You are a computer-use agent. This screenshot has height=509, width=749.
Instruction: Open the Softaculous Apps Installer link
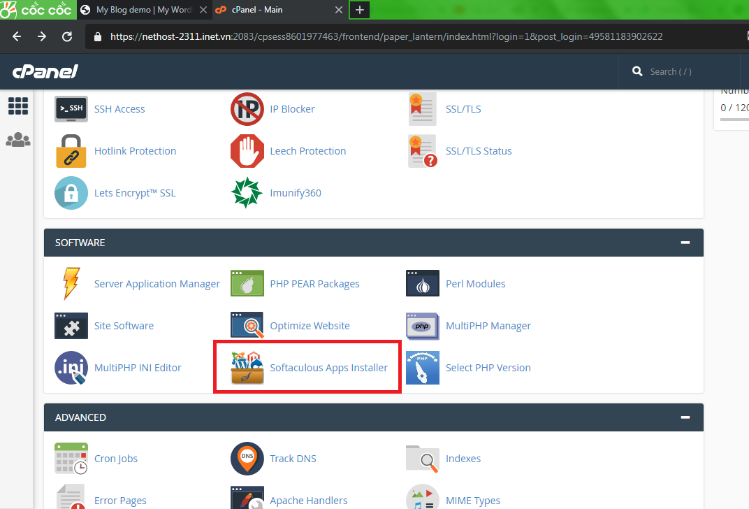click(328, 368)
